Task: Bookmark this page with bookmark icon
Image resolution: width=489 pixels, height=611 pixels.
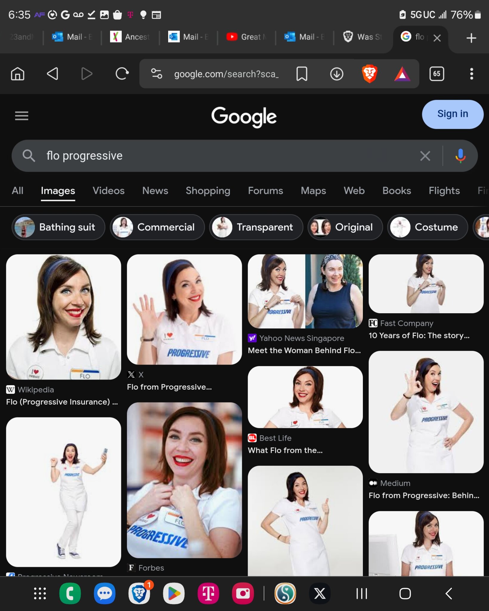Action: tap(302, 74)
